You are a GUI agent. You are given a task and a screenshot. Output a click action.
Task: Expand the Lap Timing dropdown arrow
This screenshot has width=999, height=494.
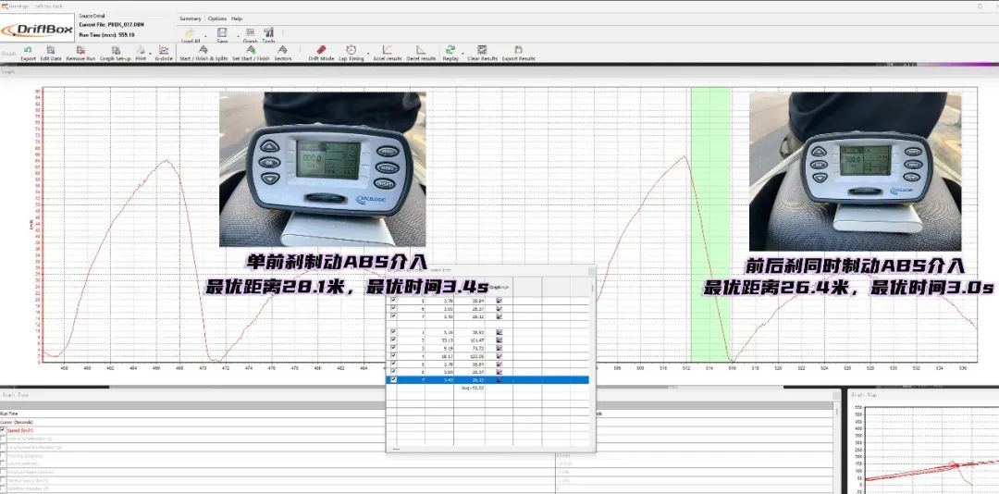click(367, 53)
